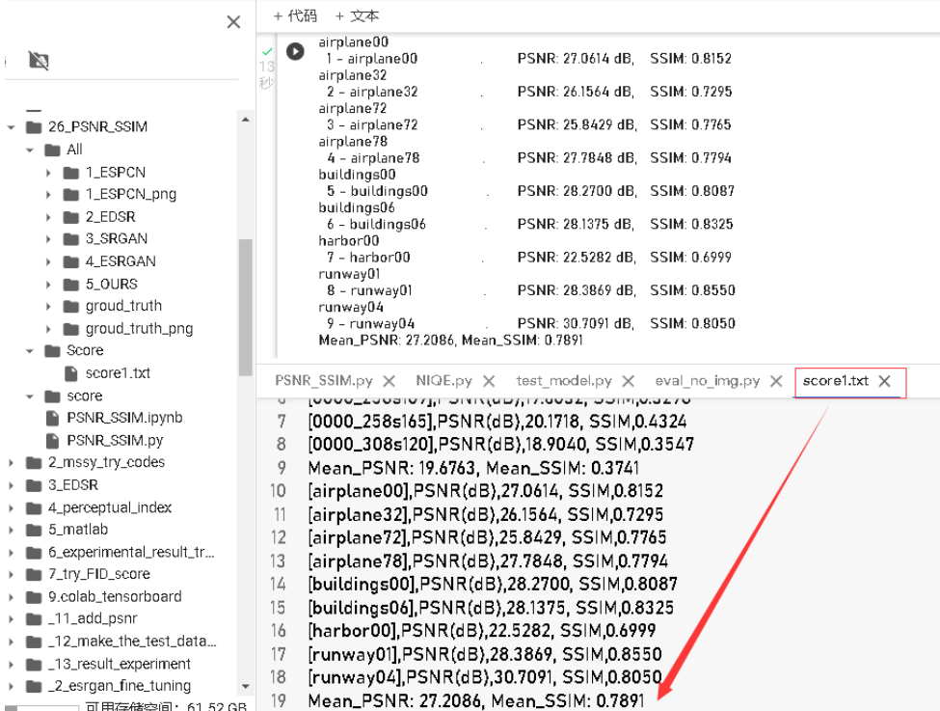940x711 pixels.
Task: Expand the 3_SRGAN folder
Action: click(x=48, y=239)
